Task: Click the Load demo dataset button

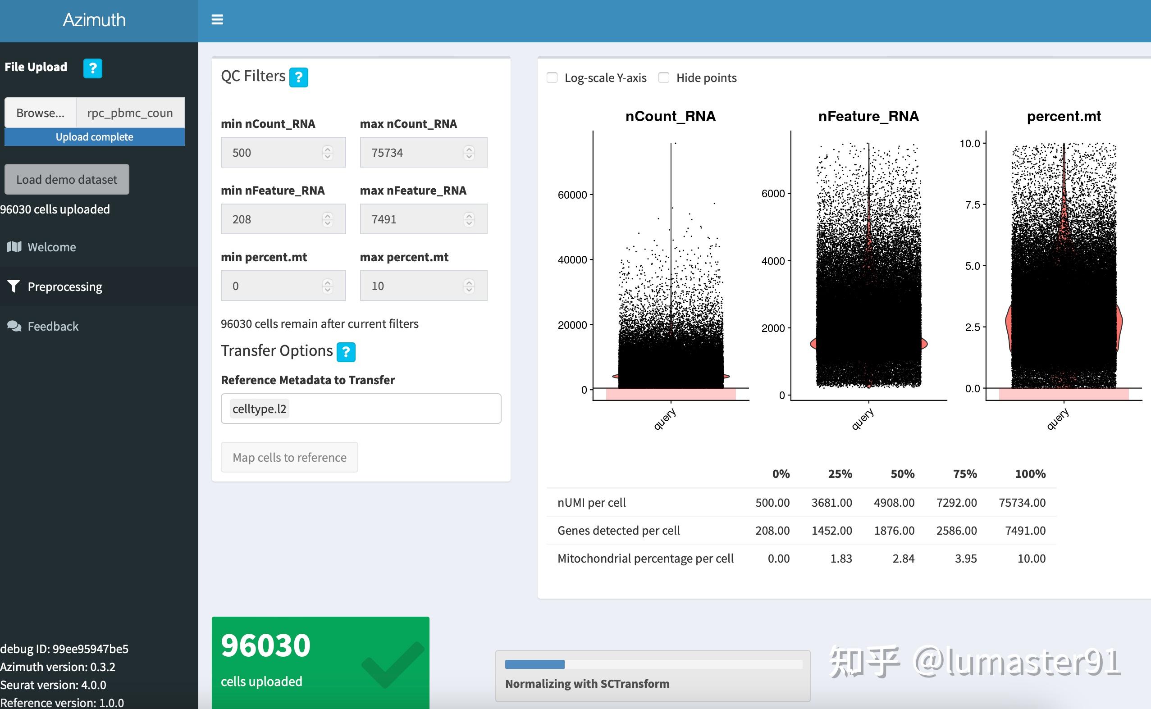Action: click(x=67, y=179)
